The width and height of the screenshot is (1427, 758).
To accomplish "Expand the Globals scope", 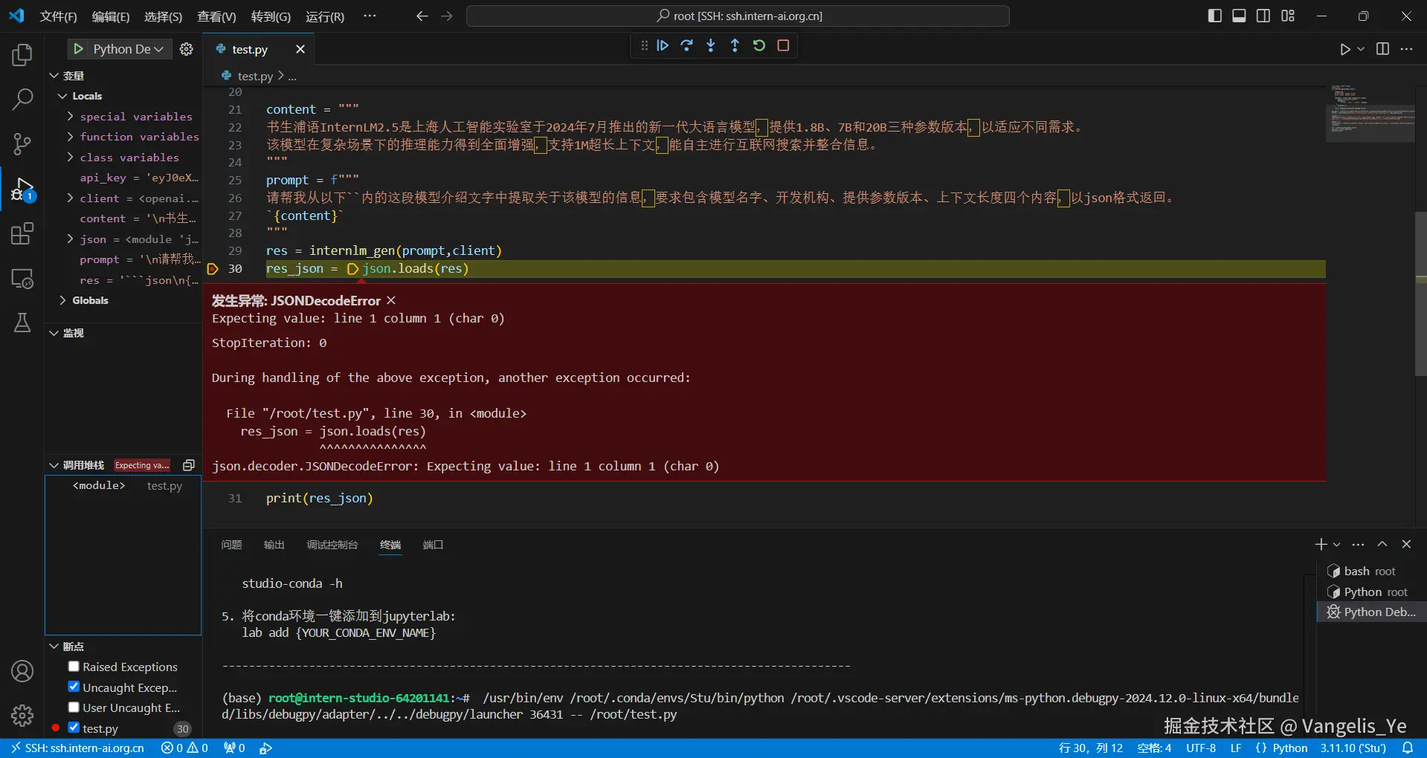I will [x=62, y=300].
